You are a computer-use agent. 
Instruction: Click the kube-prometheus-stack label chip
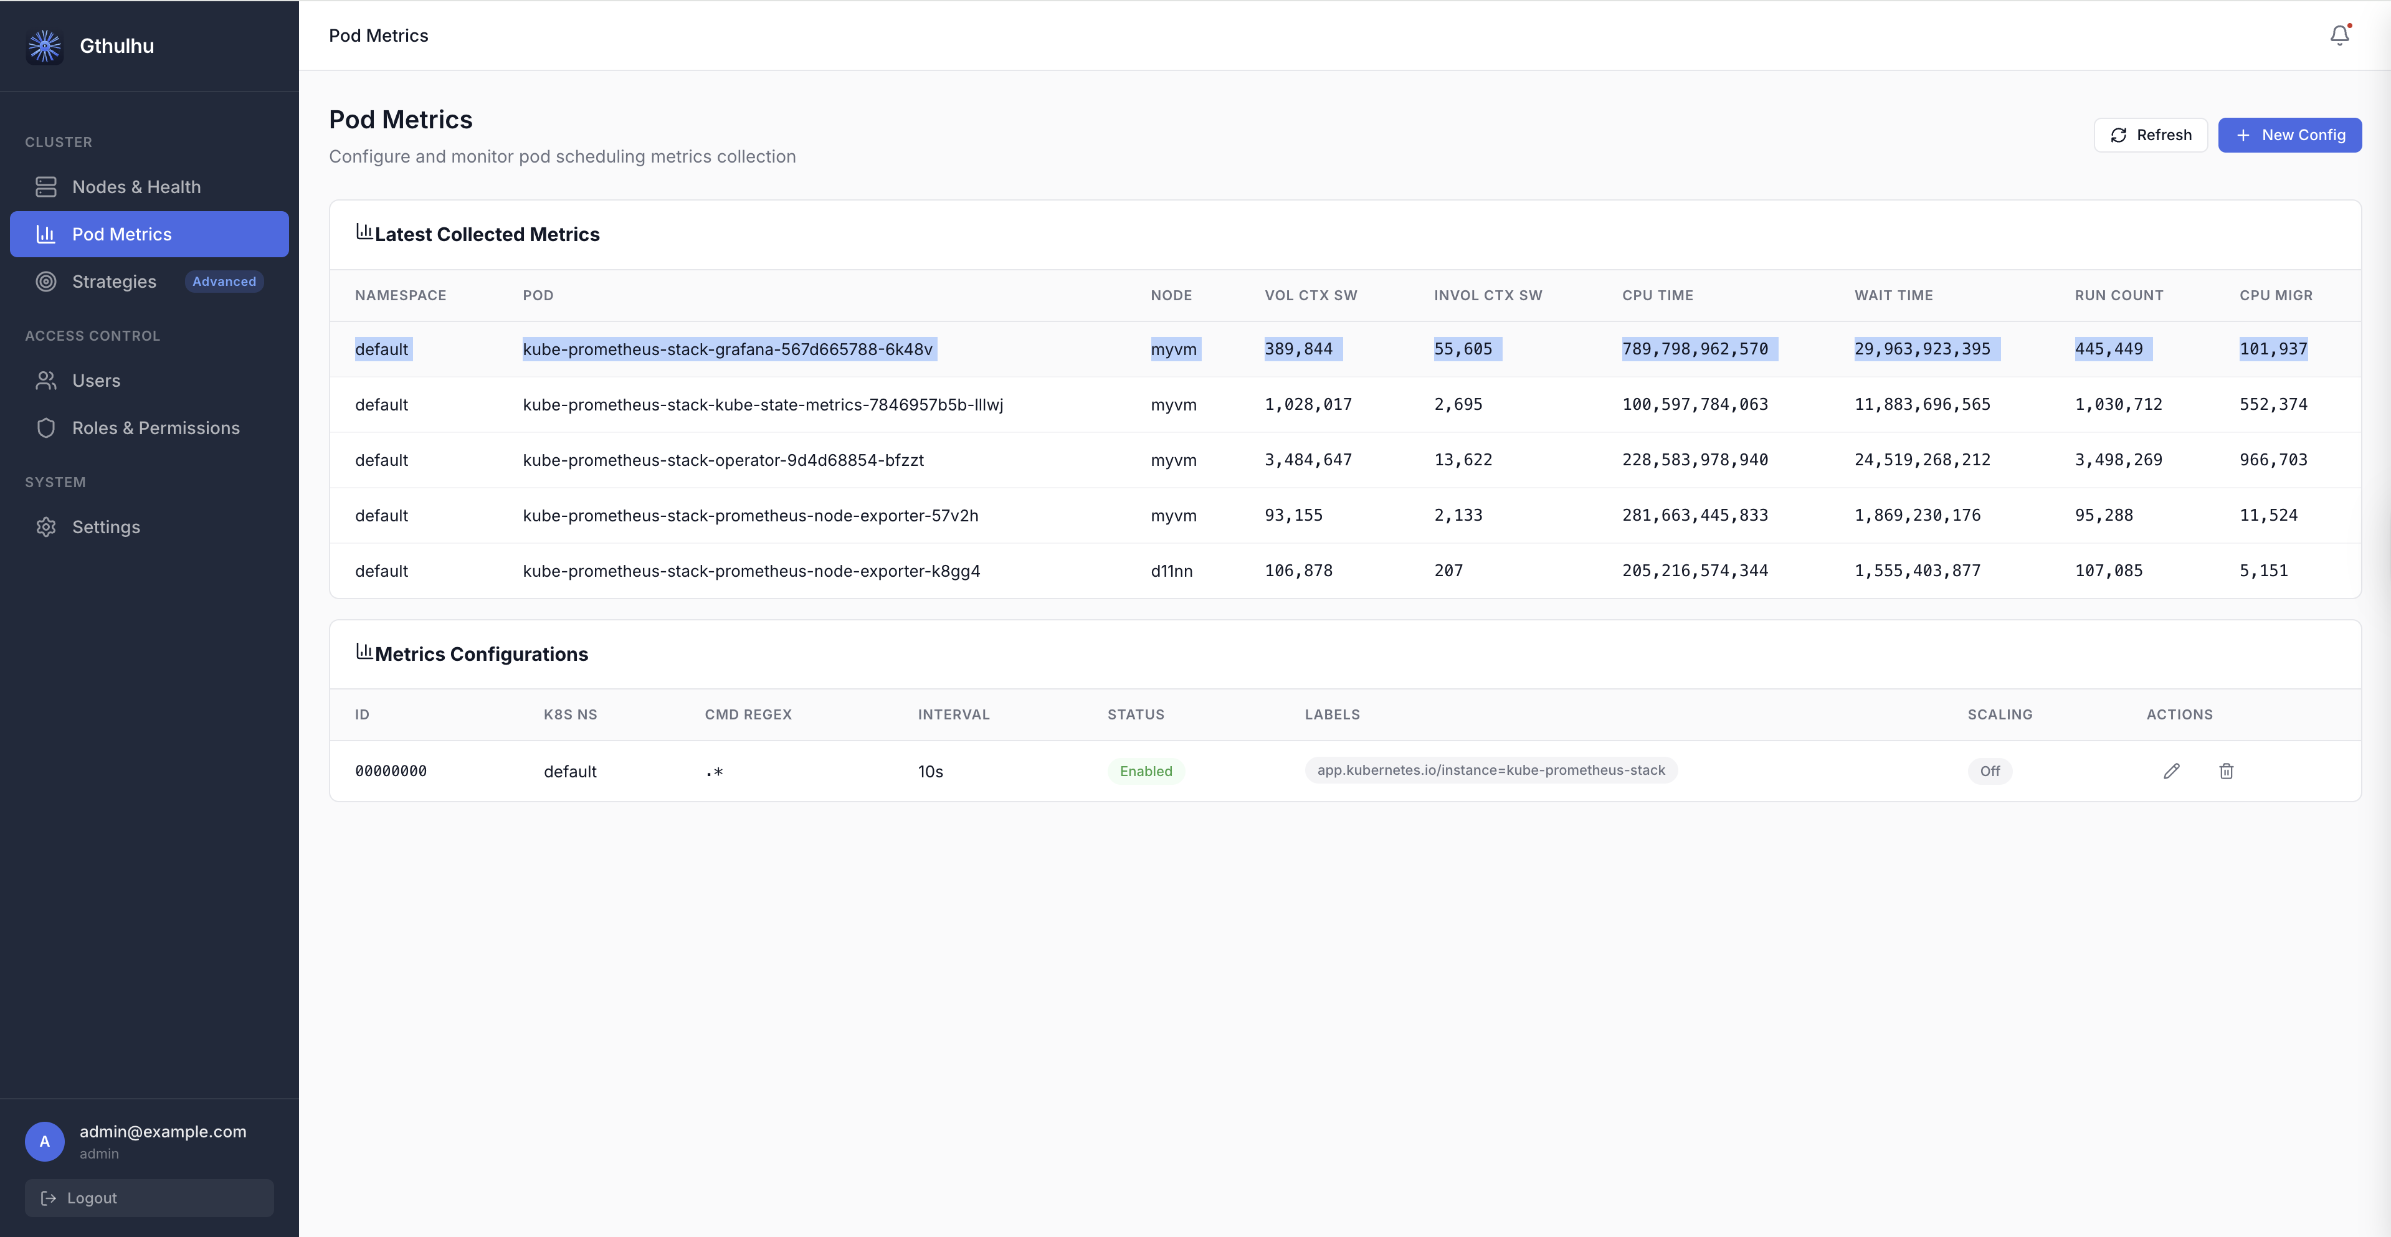(1490, 770)
